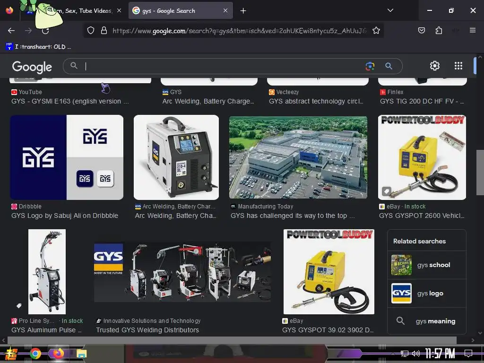Bookmark this page with the star icon
This screenshot has height=363, width=484.
(376, 31)
